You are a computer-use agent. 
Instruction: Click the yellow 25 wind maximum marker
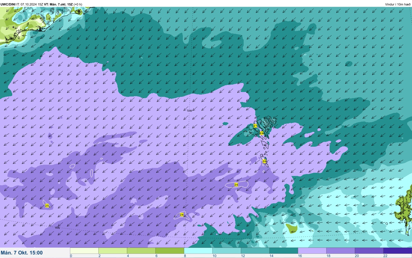pyautogui.click(x=47, y=205)
